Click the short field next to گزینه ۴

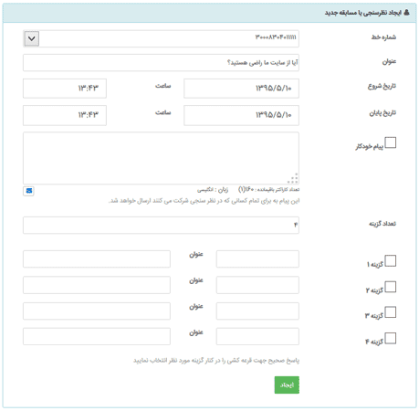pyautogui.click(x=257, y=336)
